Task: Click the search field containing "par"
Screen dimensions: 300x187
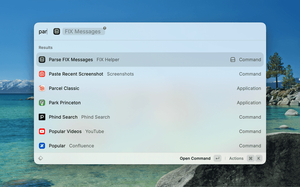Action: [43, 31]
